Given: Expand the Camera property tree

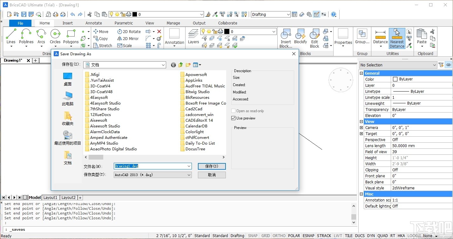Looking at the screenshot, I should [361, 127].
